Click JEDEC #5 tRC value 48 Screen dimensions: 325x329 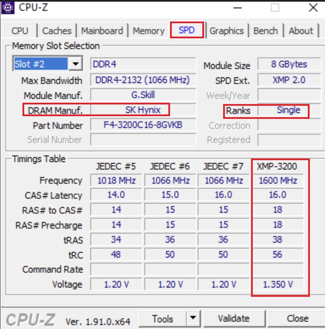point(116,254)
